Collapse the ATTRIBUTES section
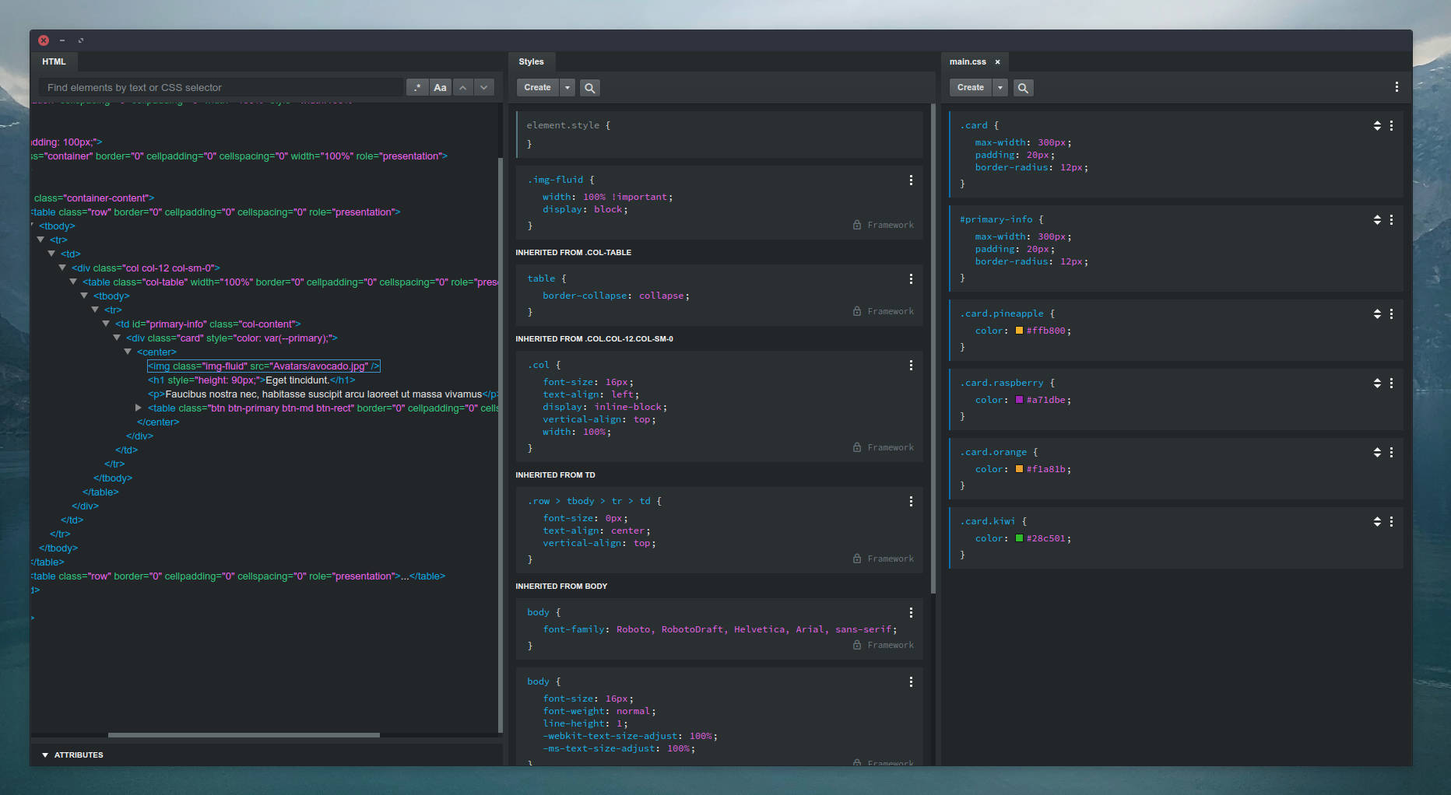The image size is (1451, 795). (x=45, y=755)
